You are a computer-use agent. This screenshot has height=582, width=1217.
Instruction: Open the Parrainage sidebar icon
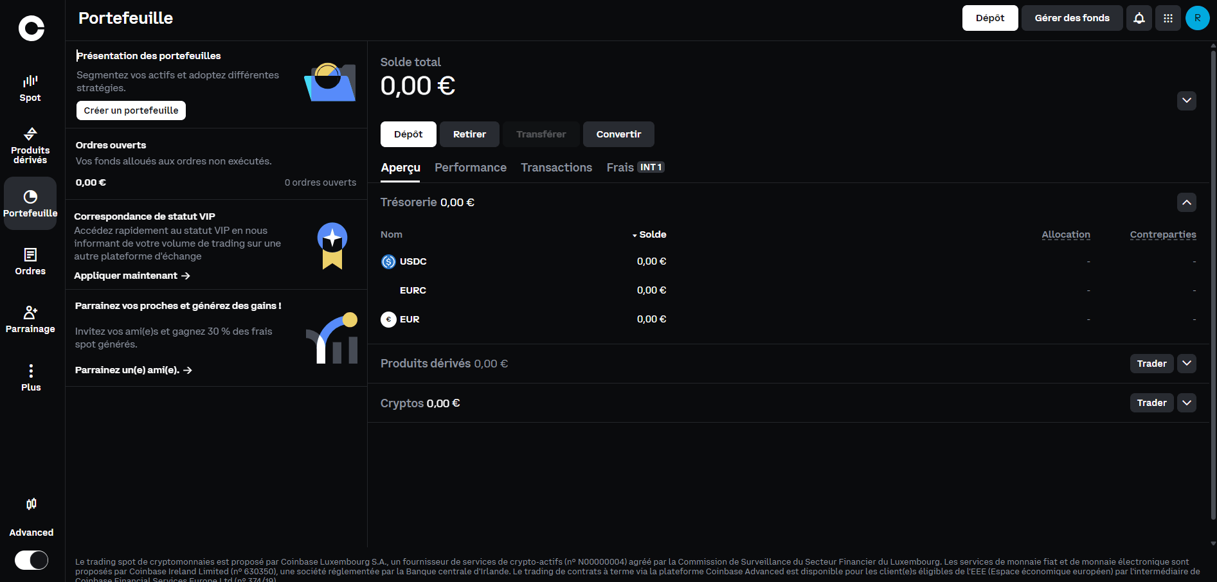(x=30, y=318)
